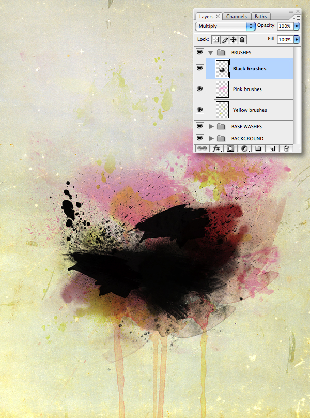Screen dimensions: 310x418
Task: Hide the BACKGROUND group
Action: (199, 138)
